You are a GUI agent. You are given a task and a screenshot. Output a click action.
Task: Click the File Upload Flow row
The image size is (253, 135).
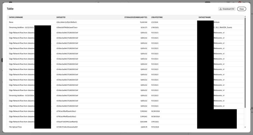click(x=125, y=127)
